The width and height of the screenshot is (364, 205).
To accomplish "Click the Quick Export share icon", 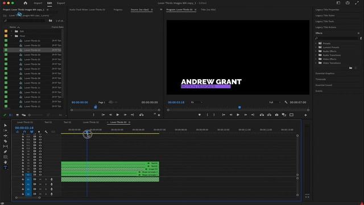I will point(348,3).
